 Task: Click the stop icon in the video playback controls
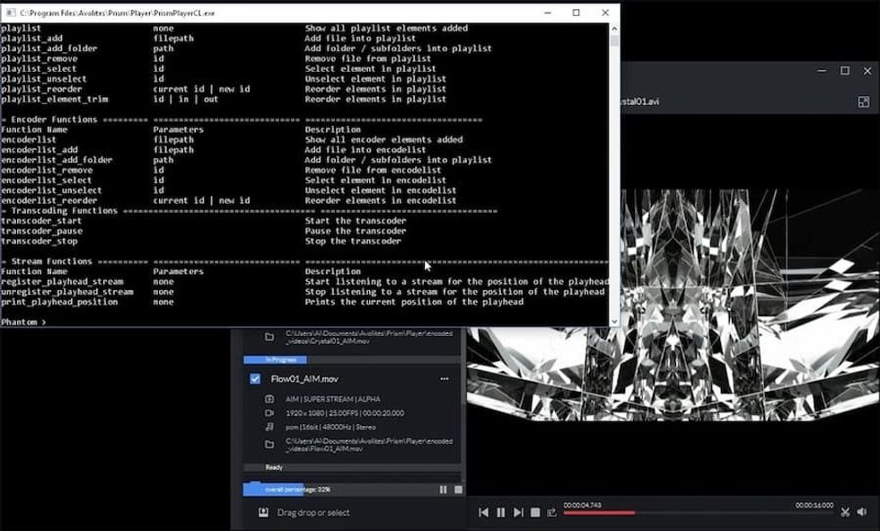534,512
